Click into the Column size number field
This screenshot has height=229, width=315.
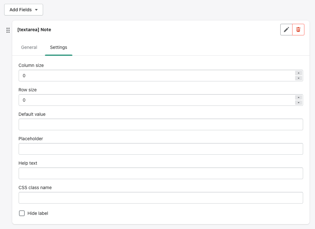[154, 76]
